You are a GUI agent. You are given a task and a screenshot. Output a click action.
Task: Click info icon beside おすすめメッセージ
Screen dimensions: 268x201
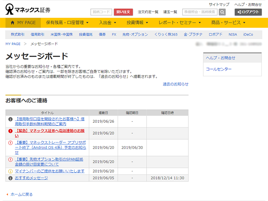[x=10, y=178]
